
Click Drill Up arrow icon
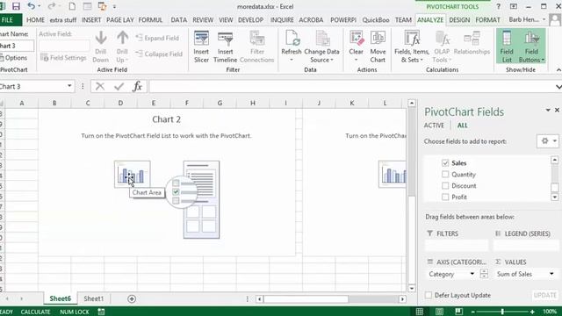[122, 38]
